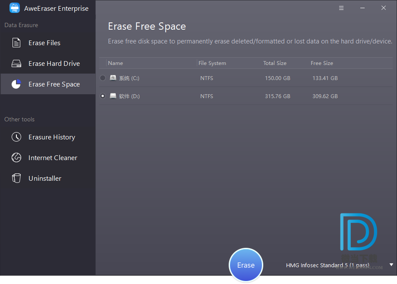397x284 pixels.
Task: Switch to Erase Hard Drive section
Action: [x=48, y=63]
